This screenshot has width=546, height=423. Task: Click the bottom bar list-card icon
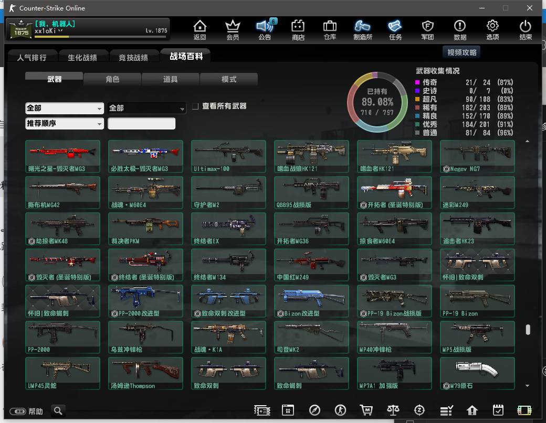pyautogui.click(x=262, y=410)
